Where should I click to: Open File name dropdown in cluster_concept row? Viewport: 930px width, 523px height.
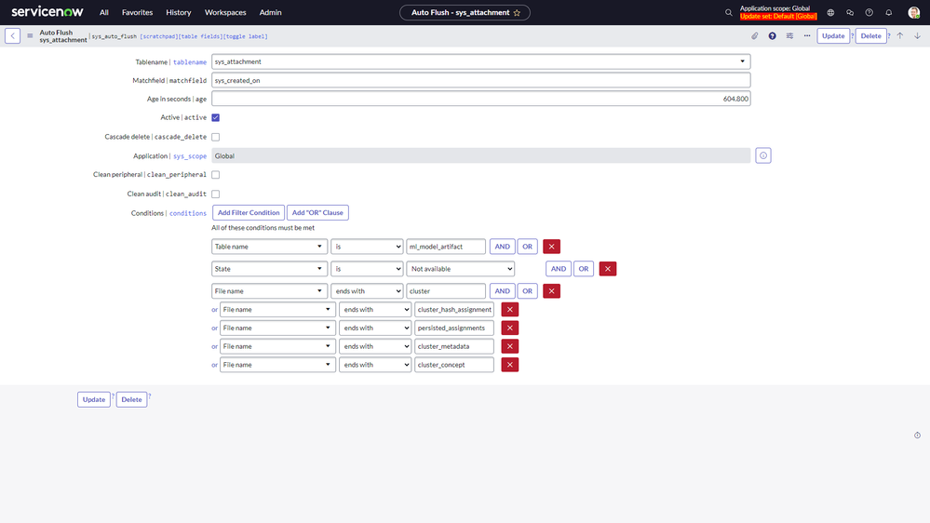coord(277,364)
